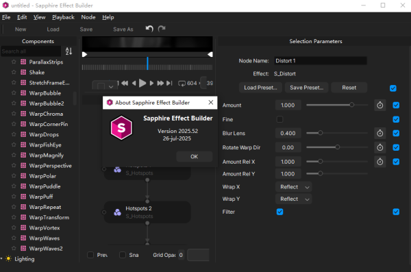Click the Rotate Warp Dir slider handle
This screenshot has width=411, height=272.
click(338, 147)
